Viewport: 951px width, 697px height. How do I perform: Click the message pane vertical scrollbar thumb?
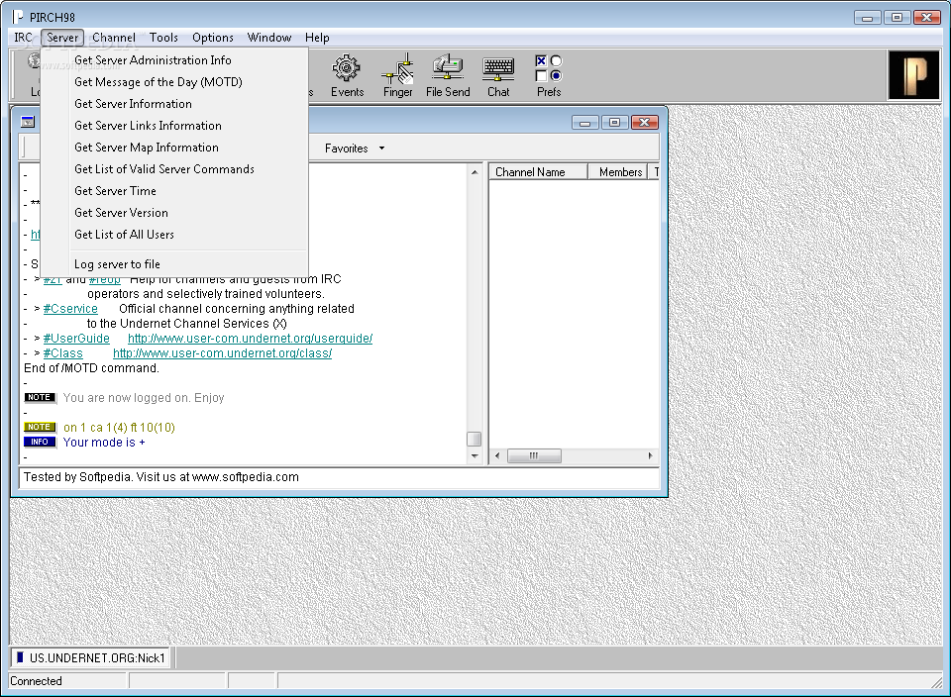click(x=475, y=439)
